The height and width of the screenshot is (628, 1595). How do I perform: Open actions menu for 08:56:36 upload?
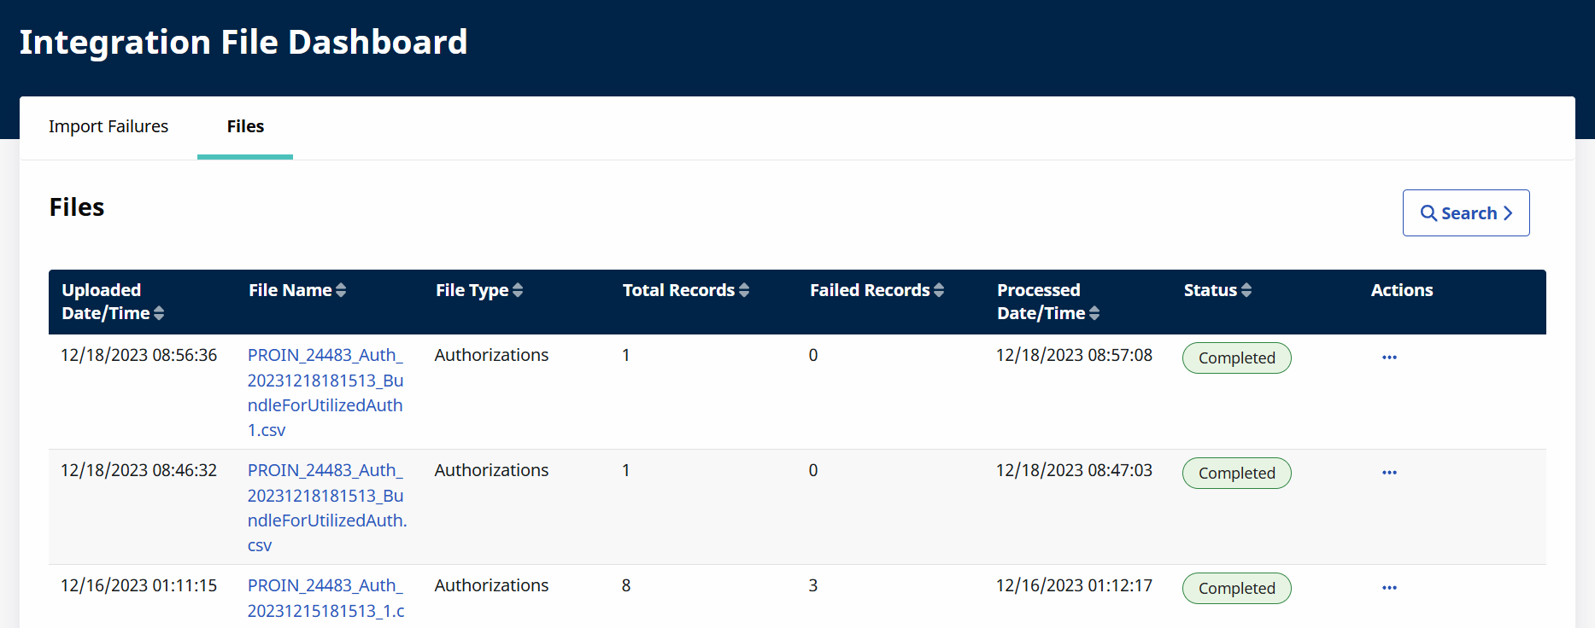tap(1389, 358)
